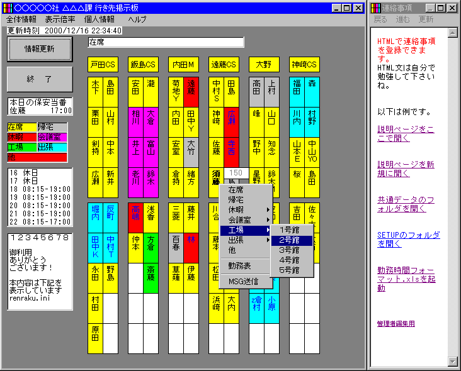Expand the 会議室 submenu
This screenshot has width=461, height=371.
point(245,220)
